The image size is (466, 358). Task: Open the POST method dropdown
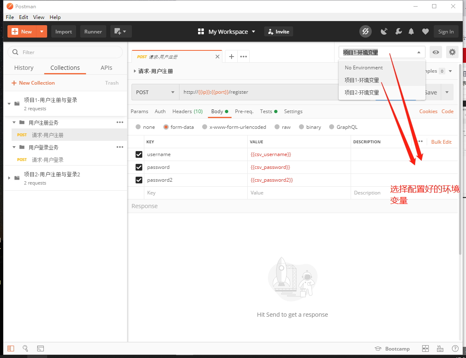tap(155, 92)
